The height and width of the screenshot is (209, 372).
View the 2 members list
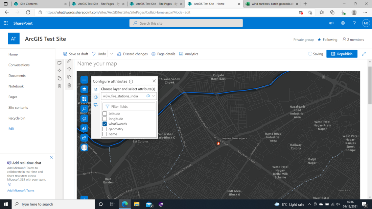(353, 40)
